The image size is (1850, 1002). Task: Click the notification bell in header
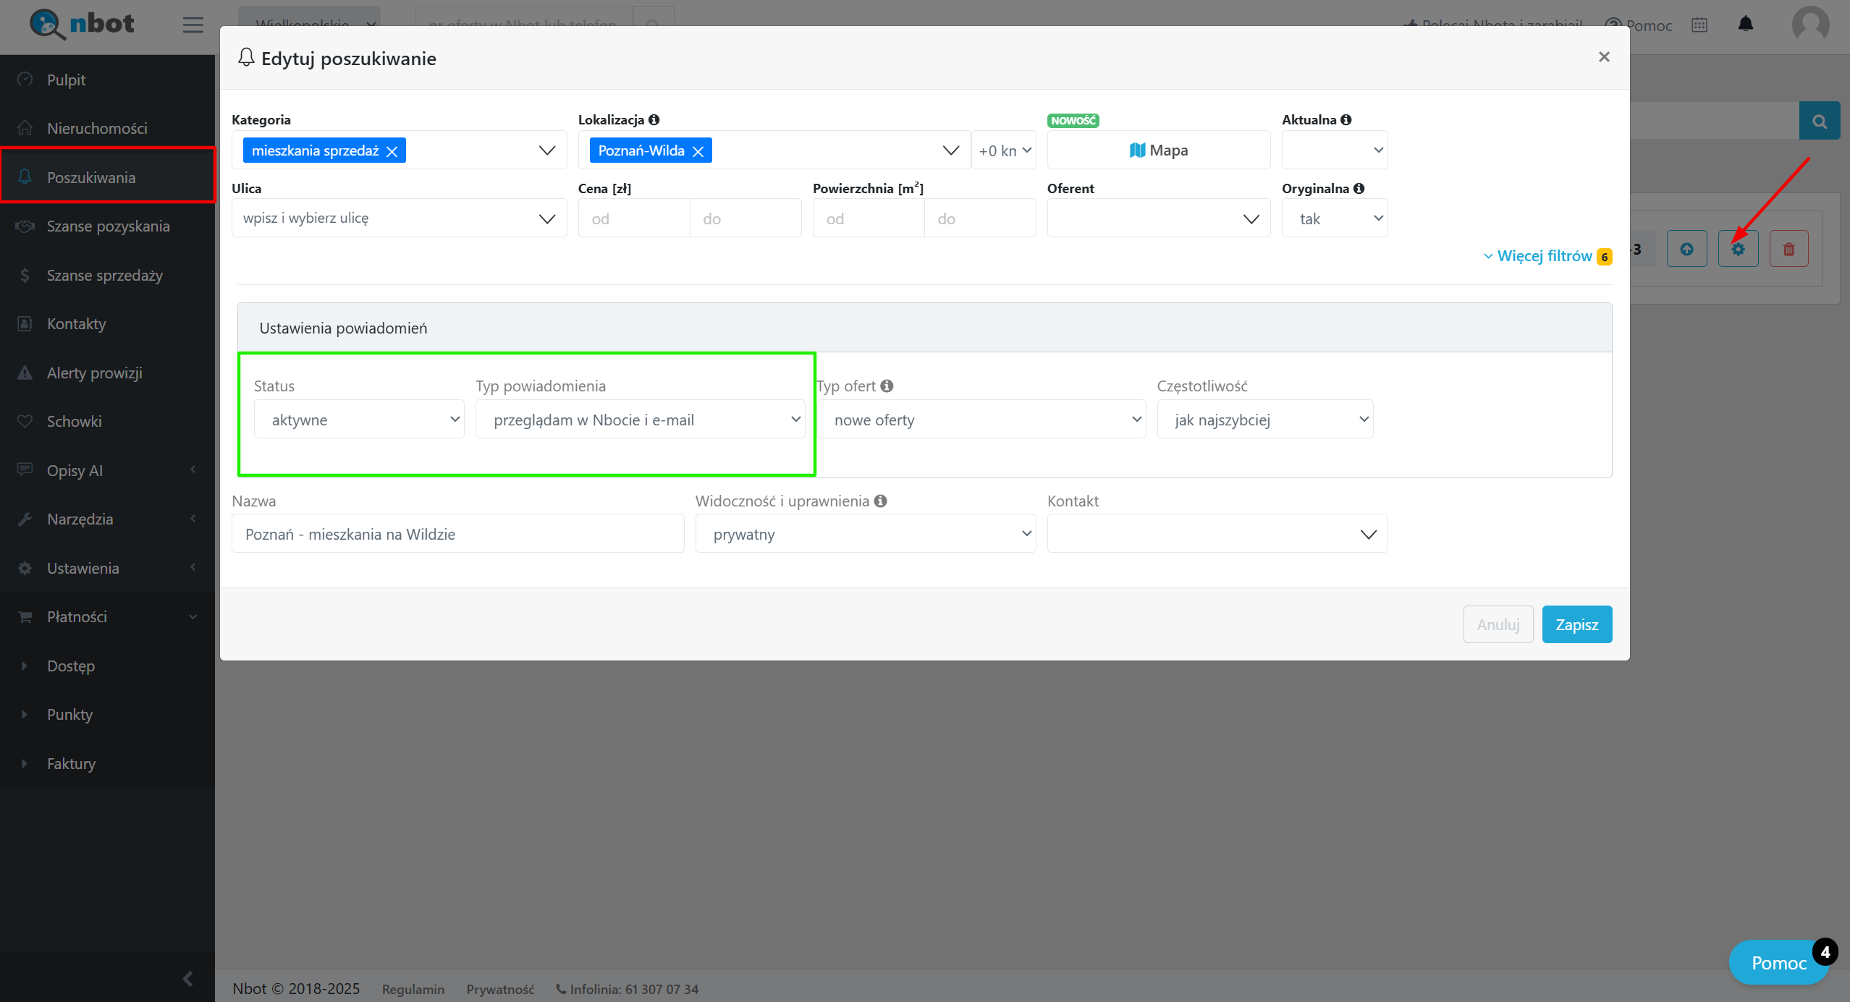(x=1746, y=25)
